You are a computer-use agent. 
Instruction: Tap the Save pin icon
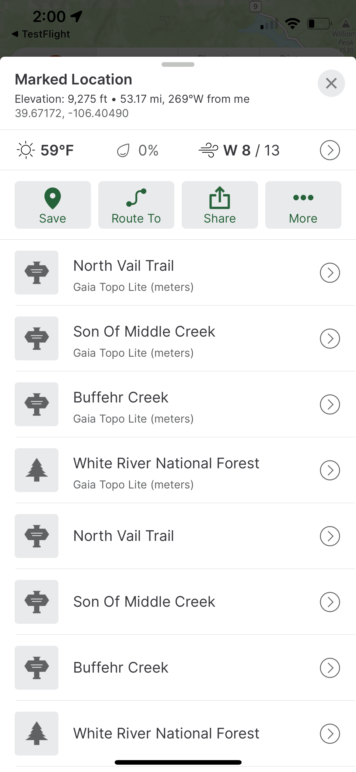[53, 198]
